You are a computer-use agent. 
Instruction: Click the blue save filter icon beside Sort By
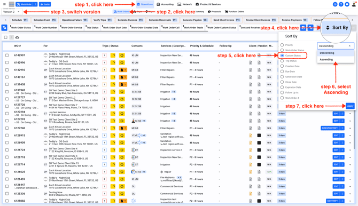tap(303, 28)
